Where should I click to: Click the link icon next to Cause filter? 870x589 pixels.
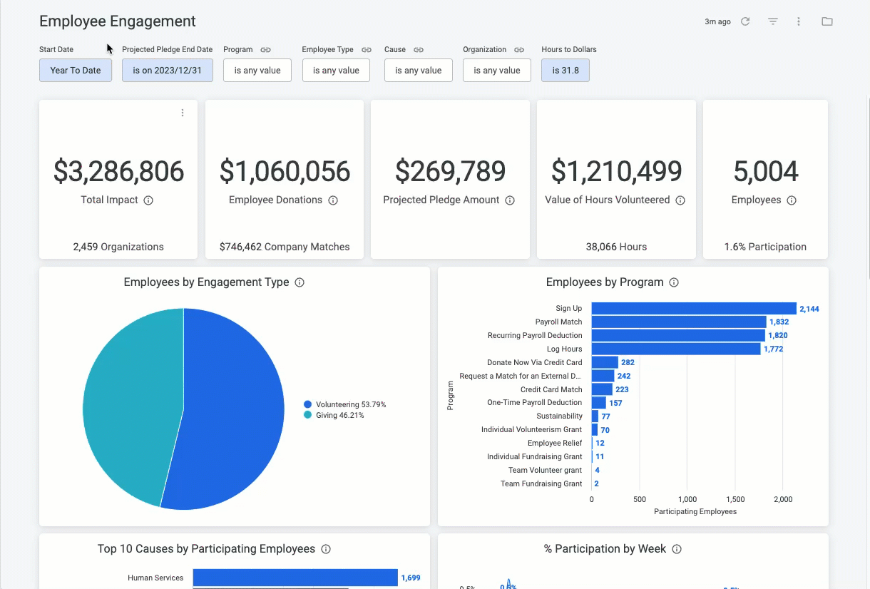(x=419, y=50)
